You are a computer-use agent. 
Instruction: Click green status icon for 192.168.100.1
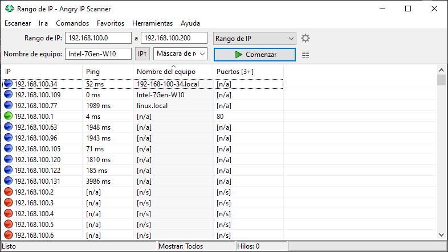pos(9,116)
